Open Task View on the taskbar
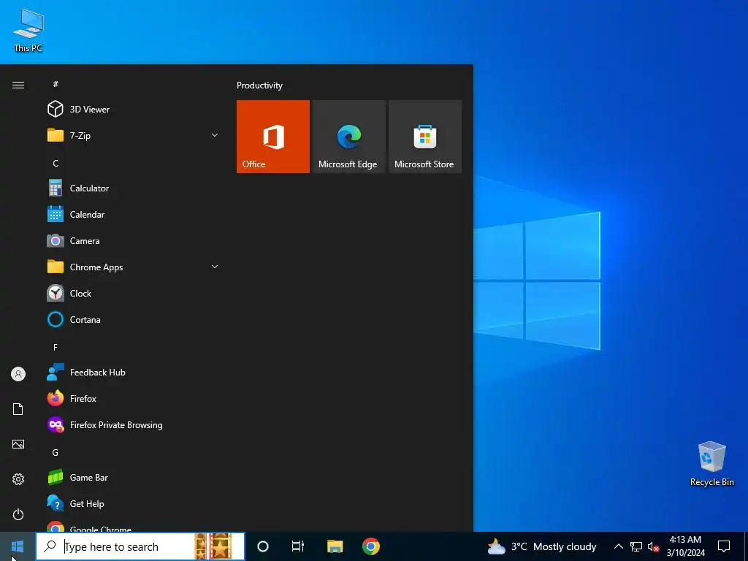Screen dimensions: 748x561 tap(298, 546)
